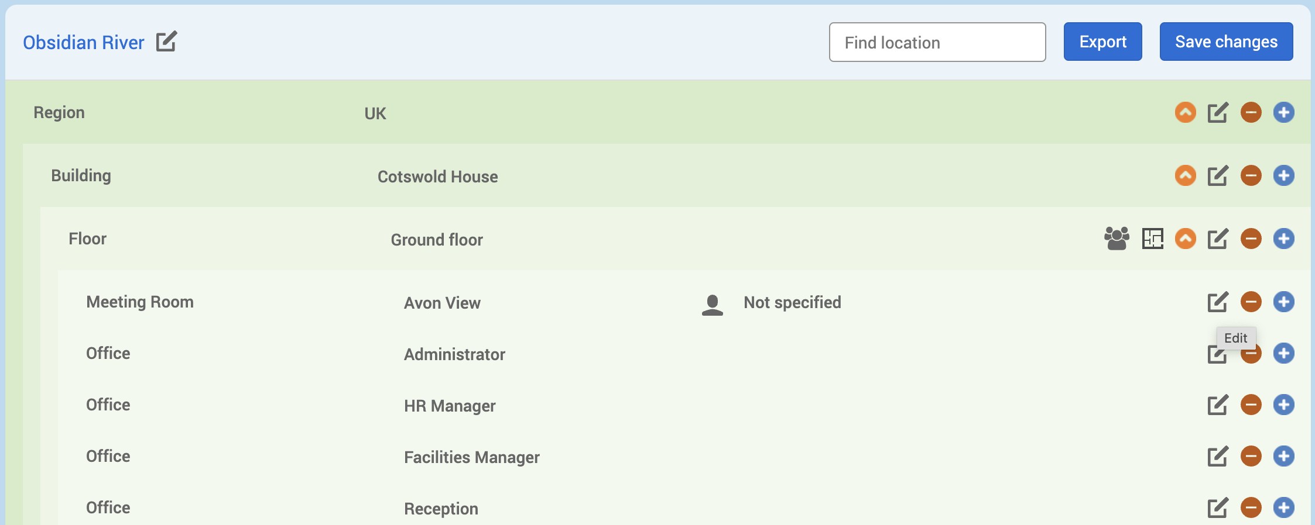Edit the Reception office entry

tap(1217, 508)
